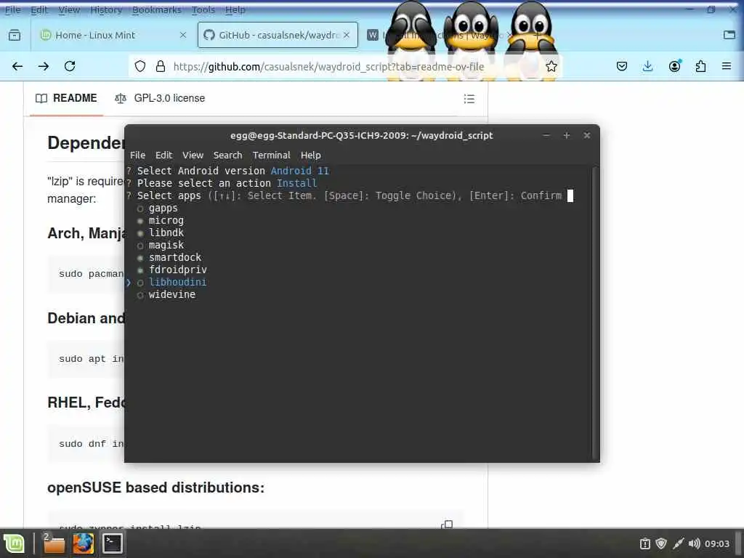Screen dimensions: 744x558
Task: Reload the GitHub page
Action: click(70, 66)
